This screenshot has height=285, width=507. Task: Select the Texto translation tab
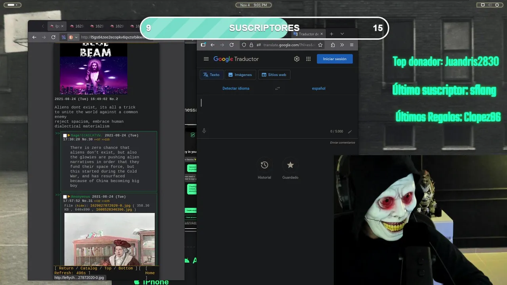[x=212, y=75]
